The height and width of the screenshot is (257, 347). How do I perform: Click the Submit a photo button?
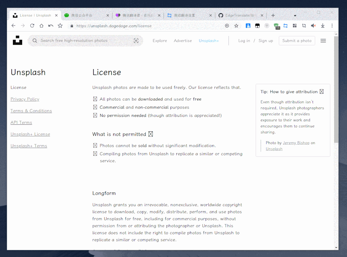pos(297,41)
